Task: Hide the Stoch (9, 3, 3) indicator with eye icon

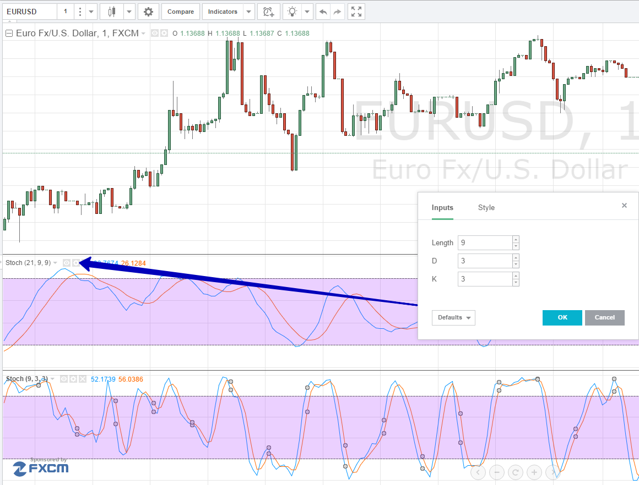Action: pyautogui.click(x=64, y=379)
